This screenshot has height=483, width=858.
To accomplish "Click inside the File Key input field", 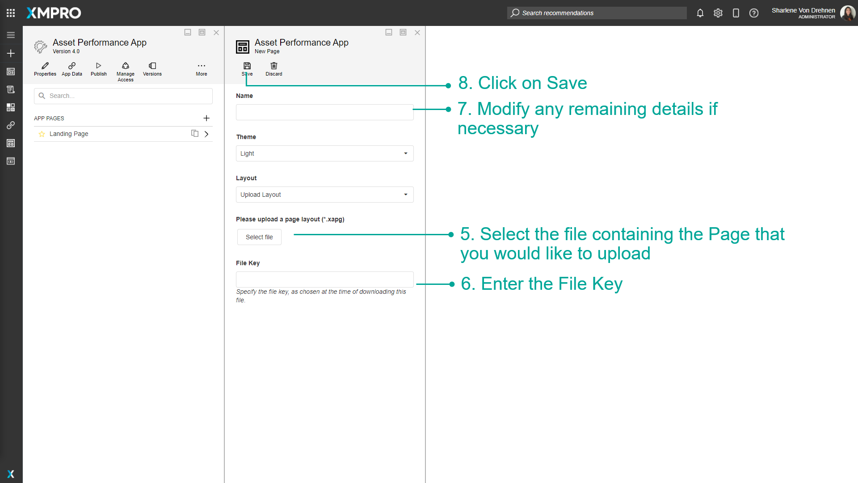I will 324,279.
